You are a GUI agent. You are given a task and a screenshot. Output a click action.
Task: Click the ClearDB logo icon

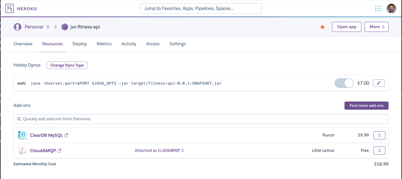pyautogui.click(x=22, y=135)
